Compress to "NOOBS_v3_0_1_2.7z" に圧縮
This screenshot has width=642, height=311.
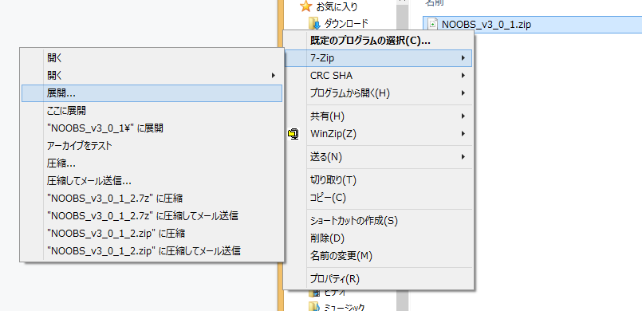pyautogui.click(x=152, y=199)
